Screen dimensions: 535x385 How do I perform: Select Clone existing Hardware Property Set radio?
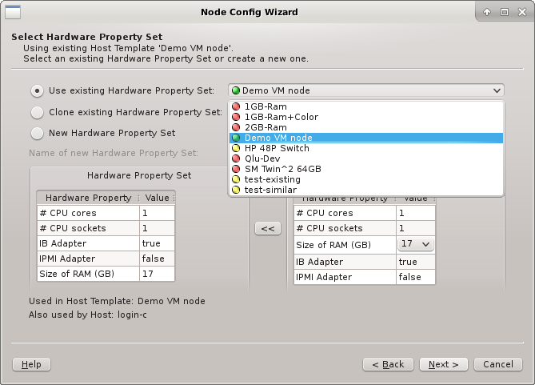click(x=38, y=112)
